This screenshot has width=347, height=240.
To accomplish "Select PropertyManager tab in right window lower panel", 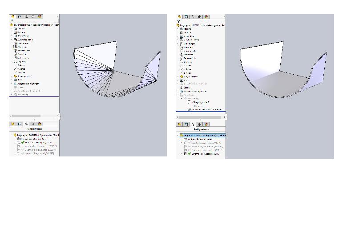I will coord(186,124).
